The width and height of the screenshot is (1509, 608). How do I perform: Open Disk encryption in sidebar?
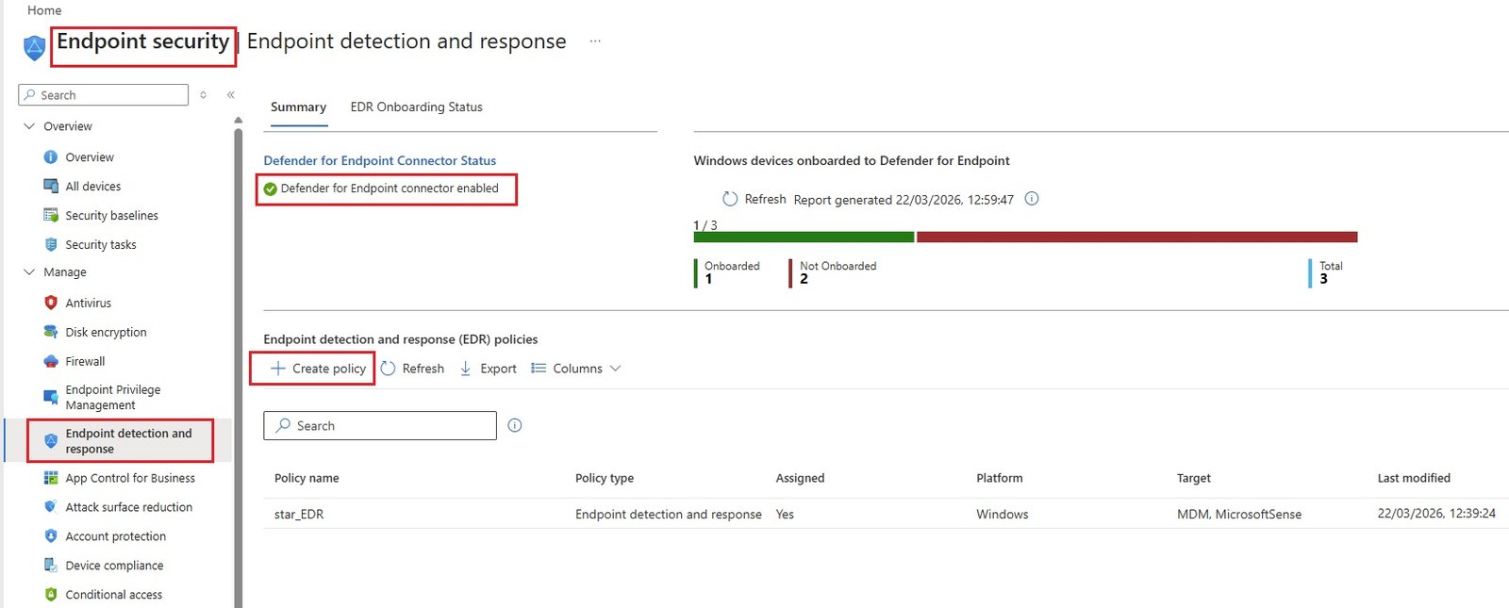tap(106, 332)
